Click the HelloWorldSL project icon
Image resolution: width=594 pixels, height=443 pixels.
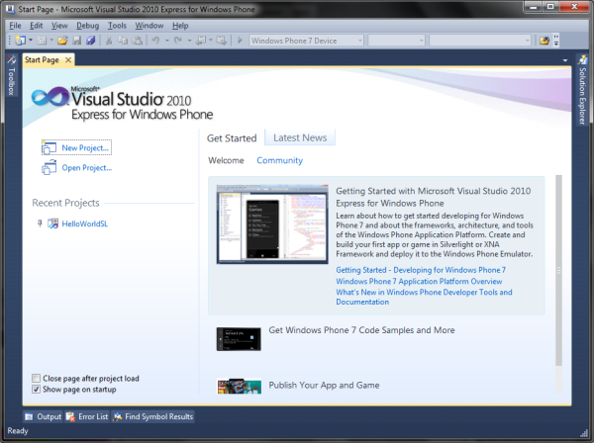pos(52,223)
